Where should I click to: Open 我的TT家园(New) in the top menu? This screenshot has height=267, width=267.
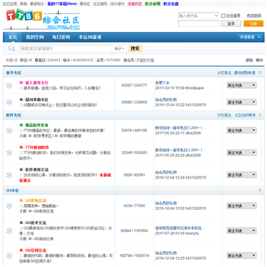click(62, 4)
